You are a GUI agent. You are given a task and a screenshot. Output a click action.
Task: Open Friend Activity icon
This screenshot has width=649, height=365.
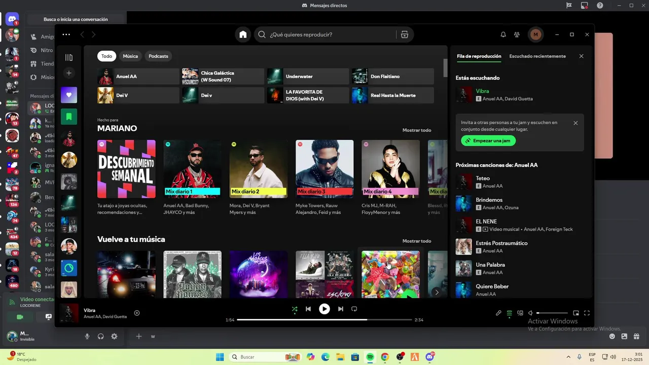click(517, 34)
